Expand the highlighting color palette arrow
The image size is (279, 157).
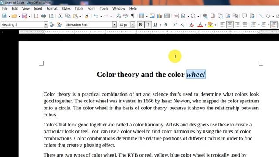[x=215, y=25]
